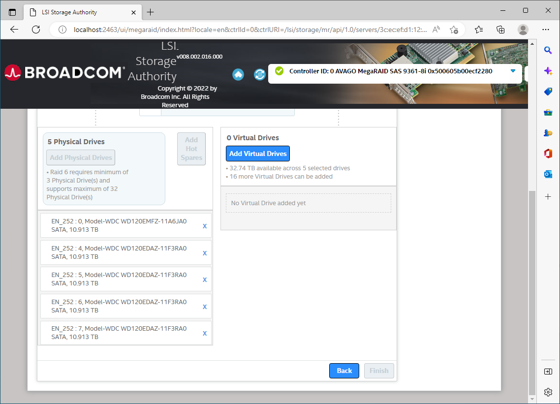The height and width of the screenshot is (404, 560).
Task: Open the sidebar Search icon
Action: [x=548, y=50]
